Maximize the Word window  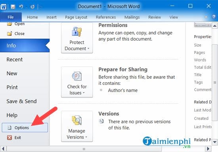click(190, 6)
